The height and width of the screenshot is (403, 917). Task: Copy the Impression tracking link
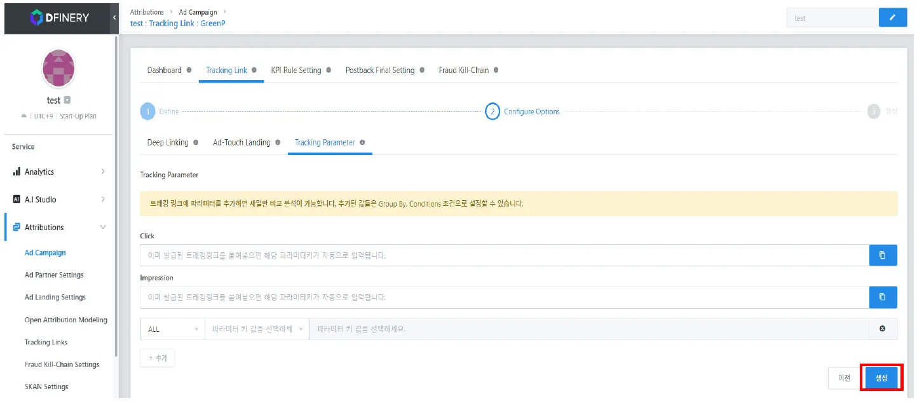click(x=883, y=297)
